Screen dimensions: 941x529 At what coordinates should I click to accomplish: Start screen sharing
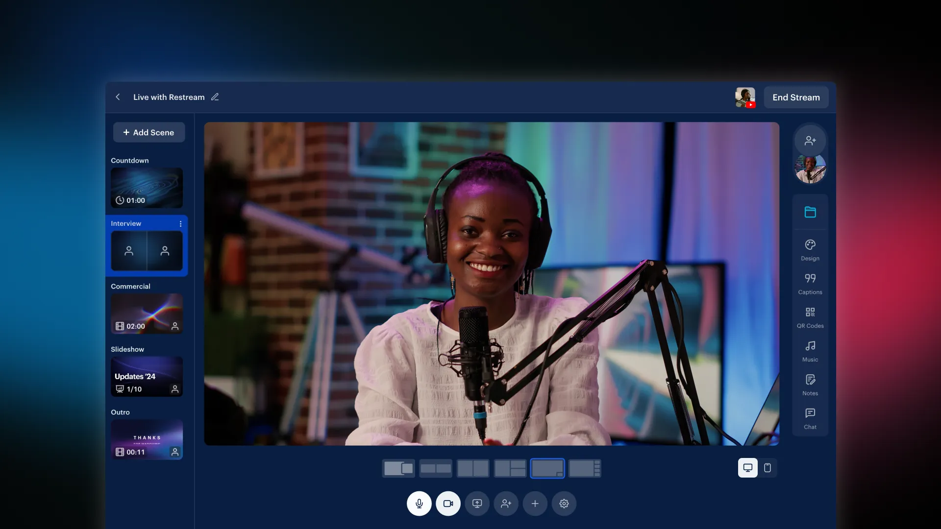click(x=477, y=504)
